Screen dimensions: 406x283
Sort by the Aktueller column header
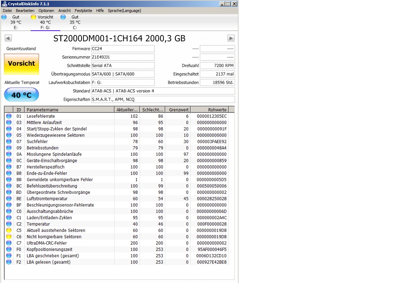coord(127,110)
